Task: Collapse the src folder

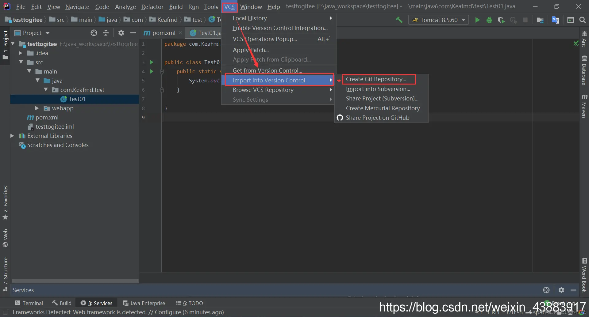Action: click(21, 62)
